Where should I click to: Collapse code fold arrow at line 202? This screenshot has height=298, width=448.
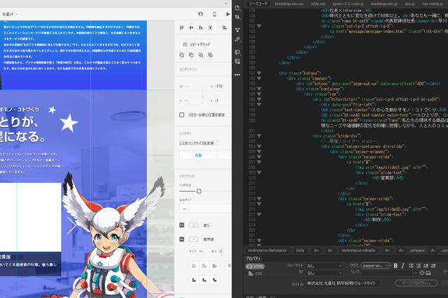[x=259, y=136]
